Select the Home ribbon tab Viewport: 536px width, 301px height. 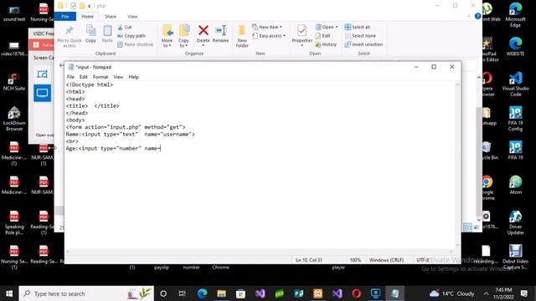point(87,17)
